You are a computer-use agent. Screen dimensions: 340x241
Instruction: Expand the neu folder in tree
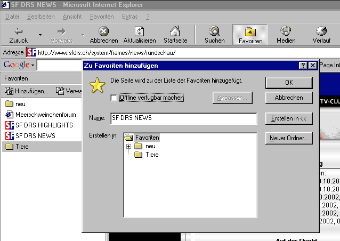point(128,146)
